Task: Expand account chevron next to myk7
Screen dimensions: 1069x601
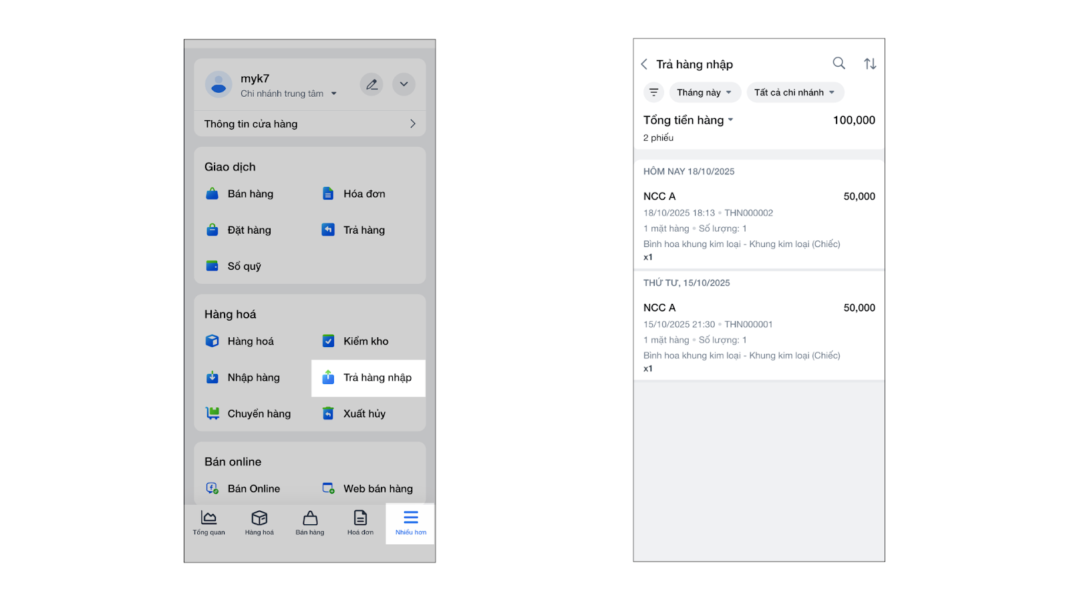Action: click(404, 84)
